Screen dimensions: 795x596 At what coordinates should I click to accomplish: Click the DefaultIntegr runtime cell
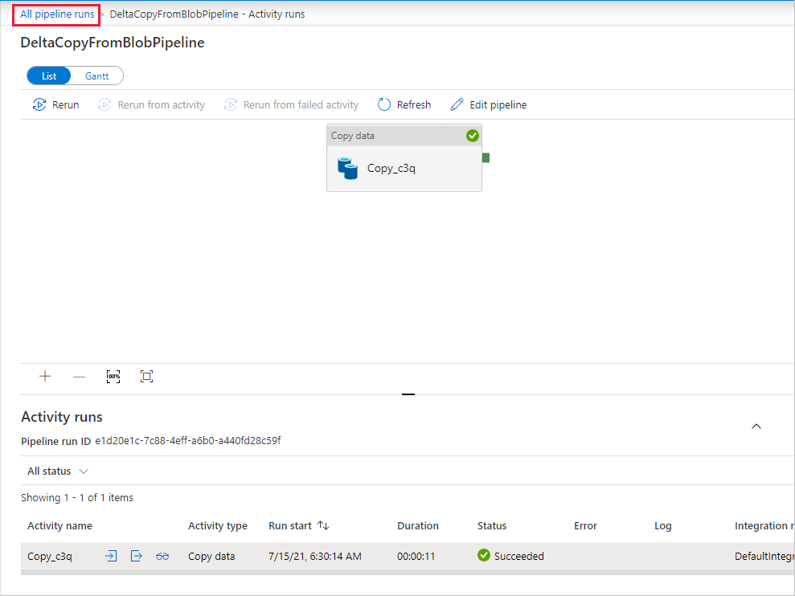click(x=764, y=556)
